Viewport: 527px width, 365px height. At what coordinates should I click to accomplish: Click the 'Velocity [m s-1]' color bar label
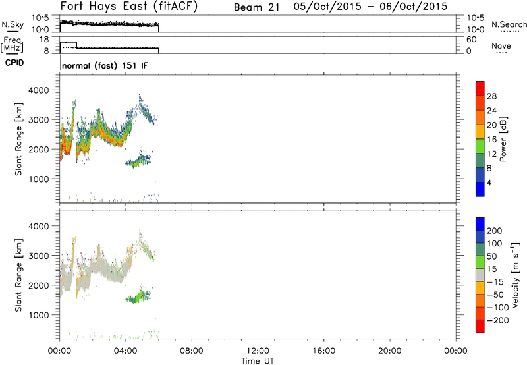[x=515, y=275]
